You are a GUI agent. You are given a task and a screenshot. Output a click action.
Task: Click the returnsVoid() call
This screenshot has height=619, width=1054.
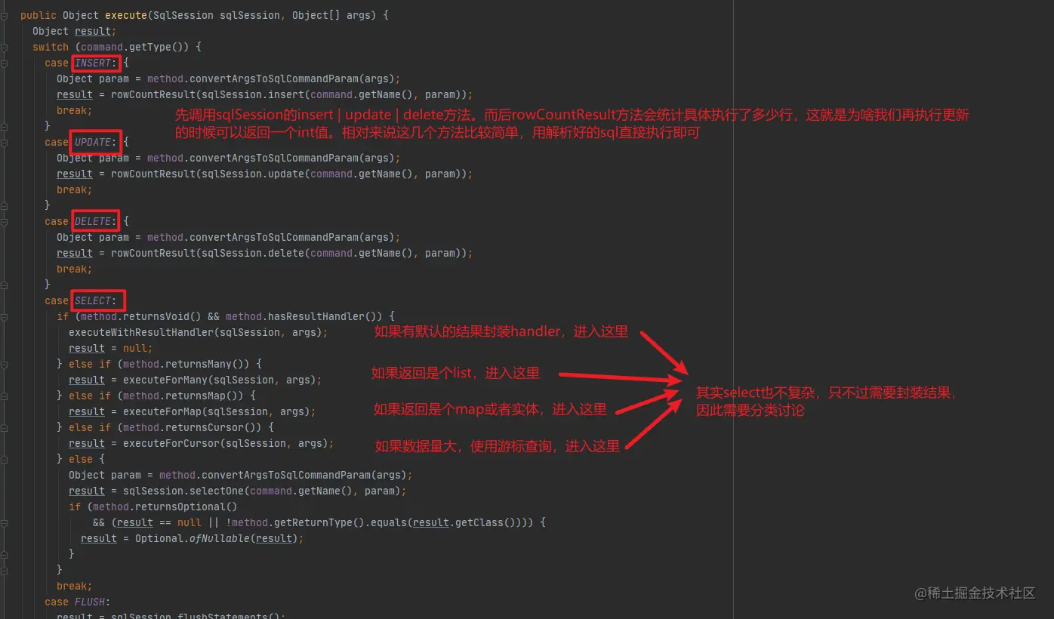click(x=162, y=316)
